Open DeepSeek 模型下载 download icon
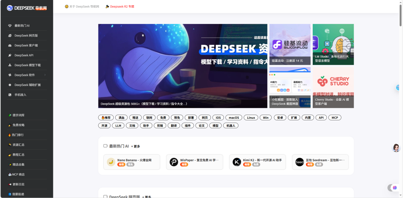This screenshot has height=198, width=403. tap(10, 65)
